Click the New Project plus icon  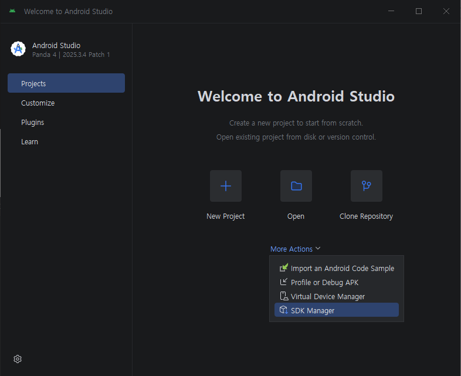click(225, 186)
